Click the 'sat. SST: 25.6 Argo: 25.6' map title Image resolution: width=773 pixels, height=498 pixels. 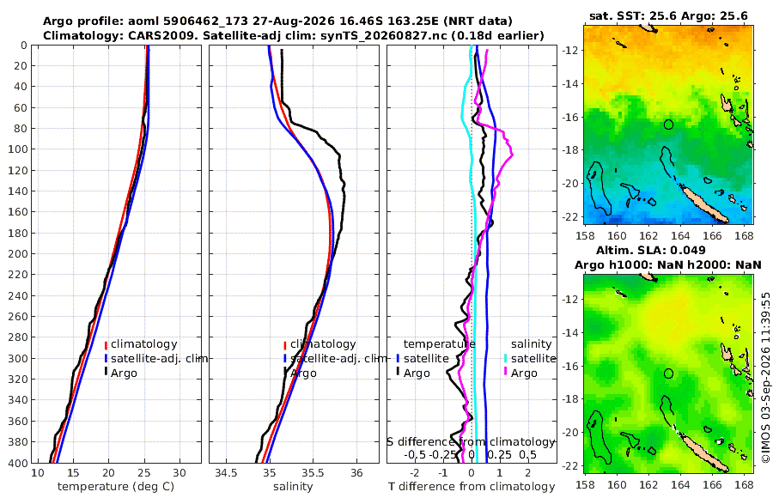coord(668,15)
